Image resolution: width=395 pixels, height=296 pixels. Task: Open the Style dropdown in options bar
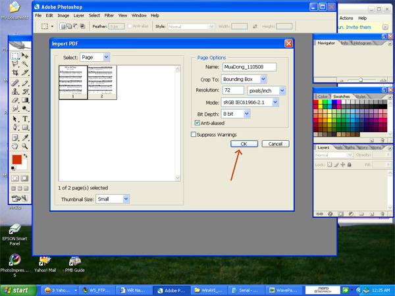coord(191,26)
